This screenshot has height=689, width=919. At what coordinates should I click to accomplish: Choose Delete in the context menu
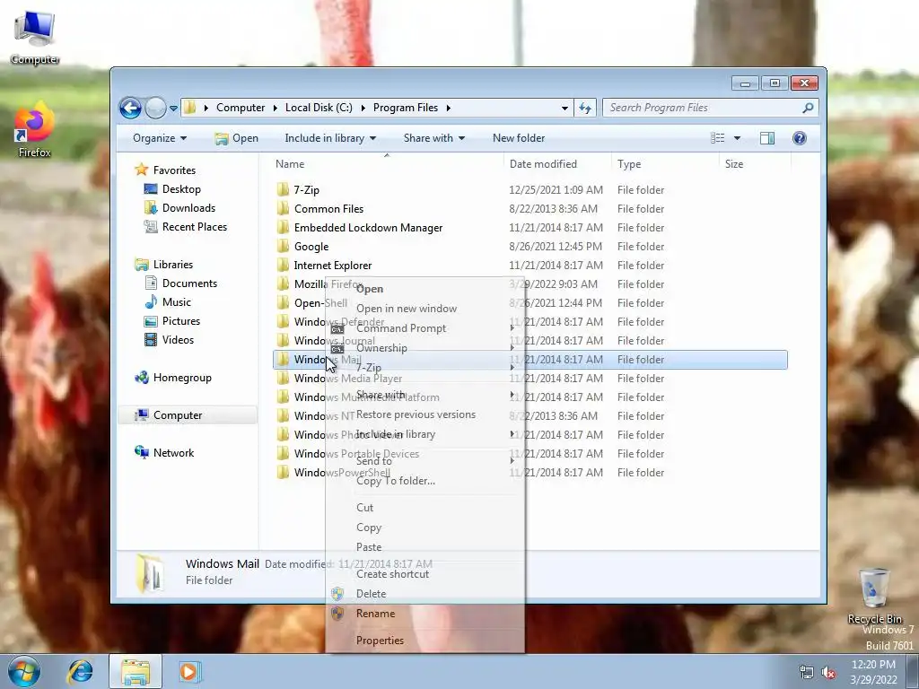pos(371,594)
